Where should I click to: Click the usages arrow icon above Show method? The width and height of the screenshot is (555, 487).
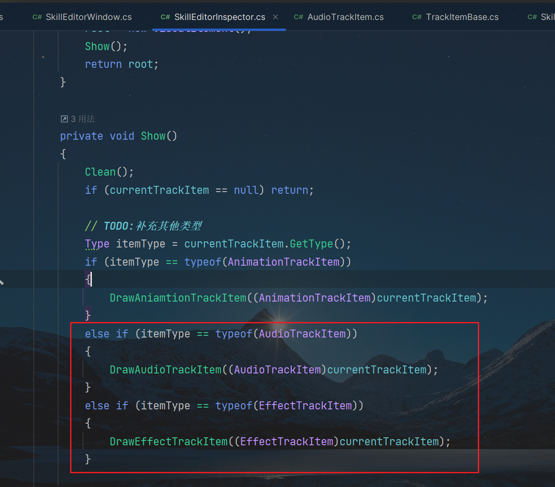tap(64, 119)
